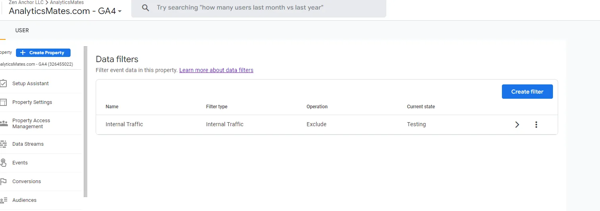Click the Data filters heading
Viewport: 600px width, 211px height.
pyautogui.click(x=117, y=59)
